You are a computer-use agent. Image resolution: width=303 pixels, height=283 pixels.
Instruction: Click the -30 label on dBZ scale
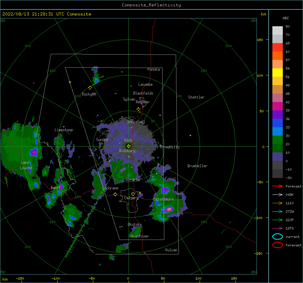pyautogui.click(x=289, y=178)
